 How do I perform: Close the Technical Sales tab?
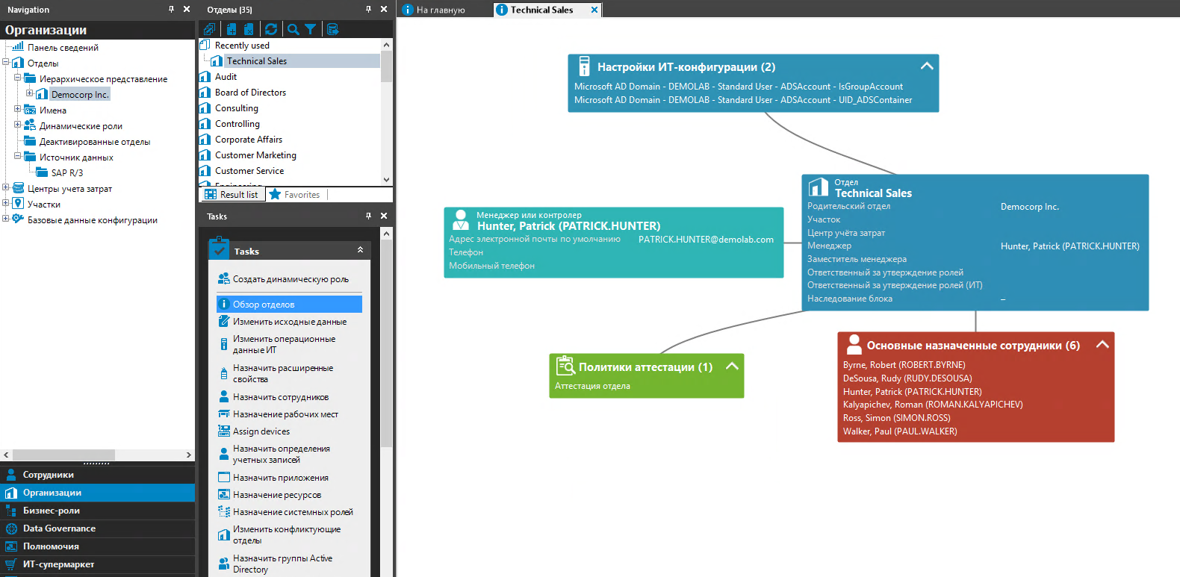point(594,10)
